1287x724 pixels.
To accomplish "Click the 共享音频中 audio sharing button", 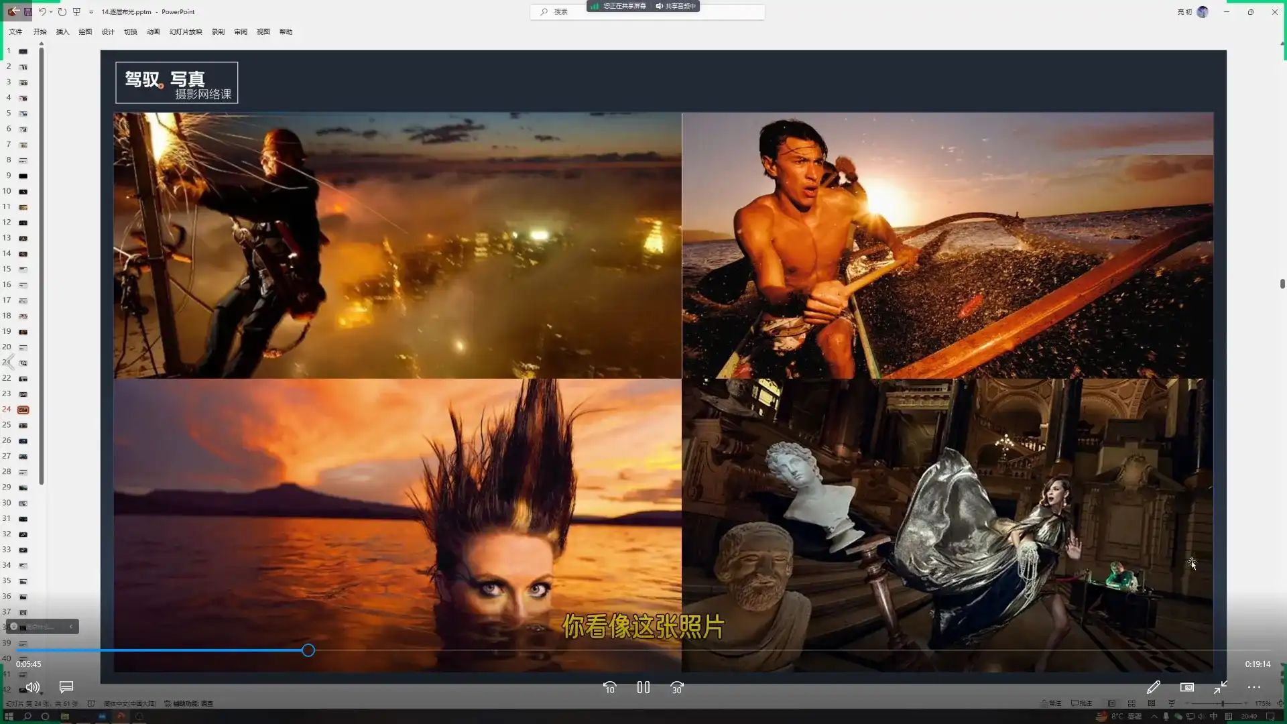I will click(x=676, y=6).
